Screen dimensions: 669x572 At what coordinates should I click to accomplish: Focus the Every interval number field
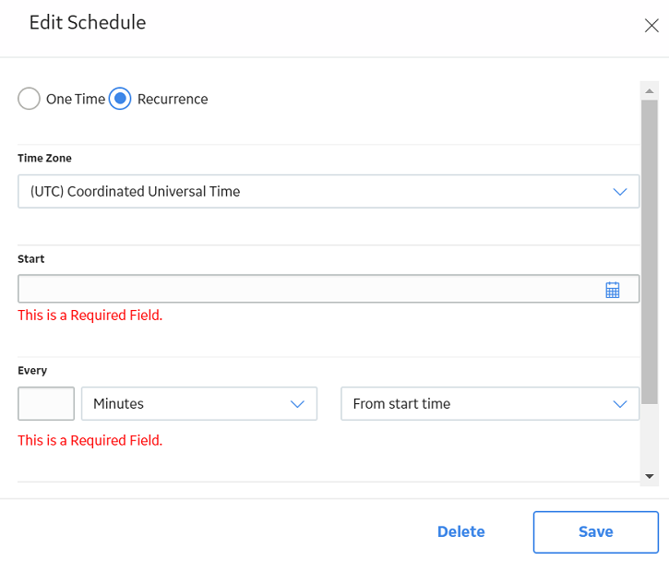pyautogui.click(x=46, y=403)
